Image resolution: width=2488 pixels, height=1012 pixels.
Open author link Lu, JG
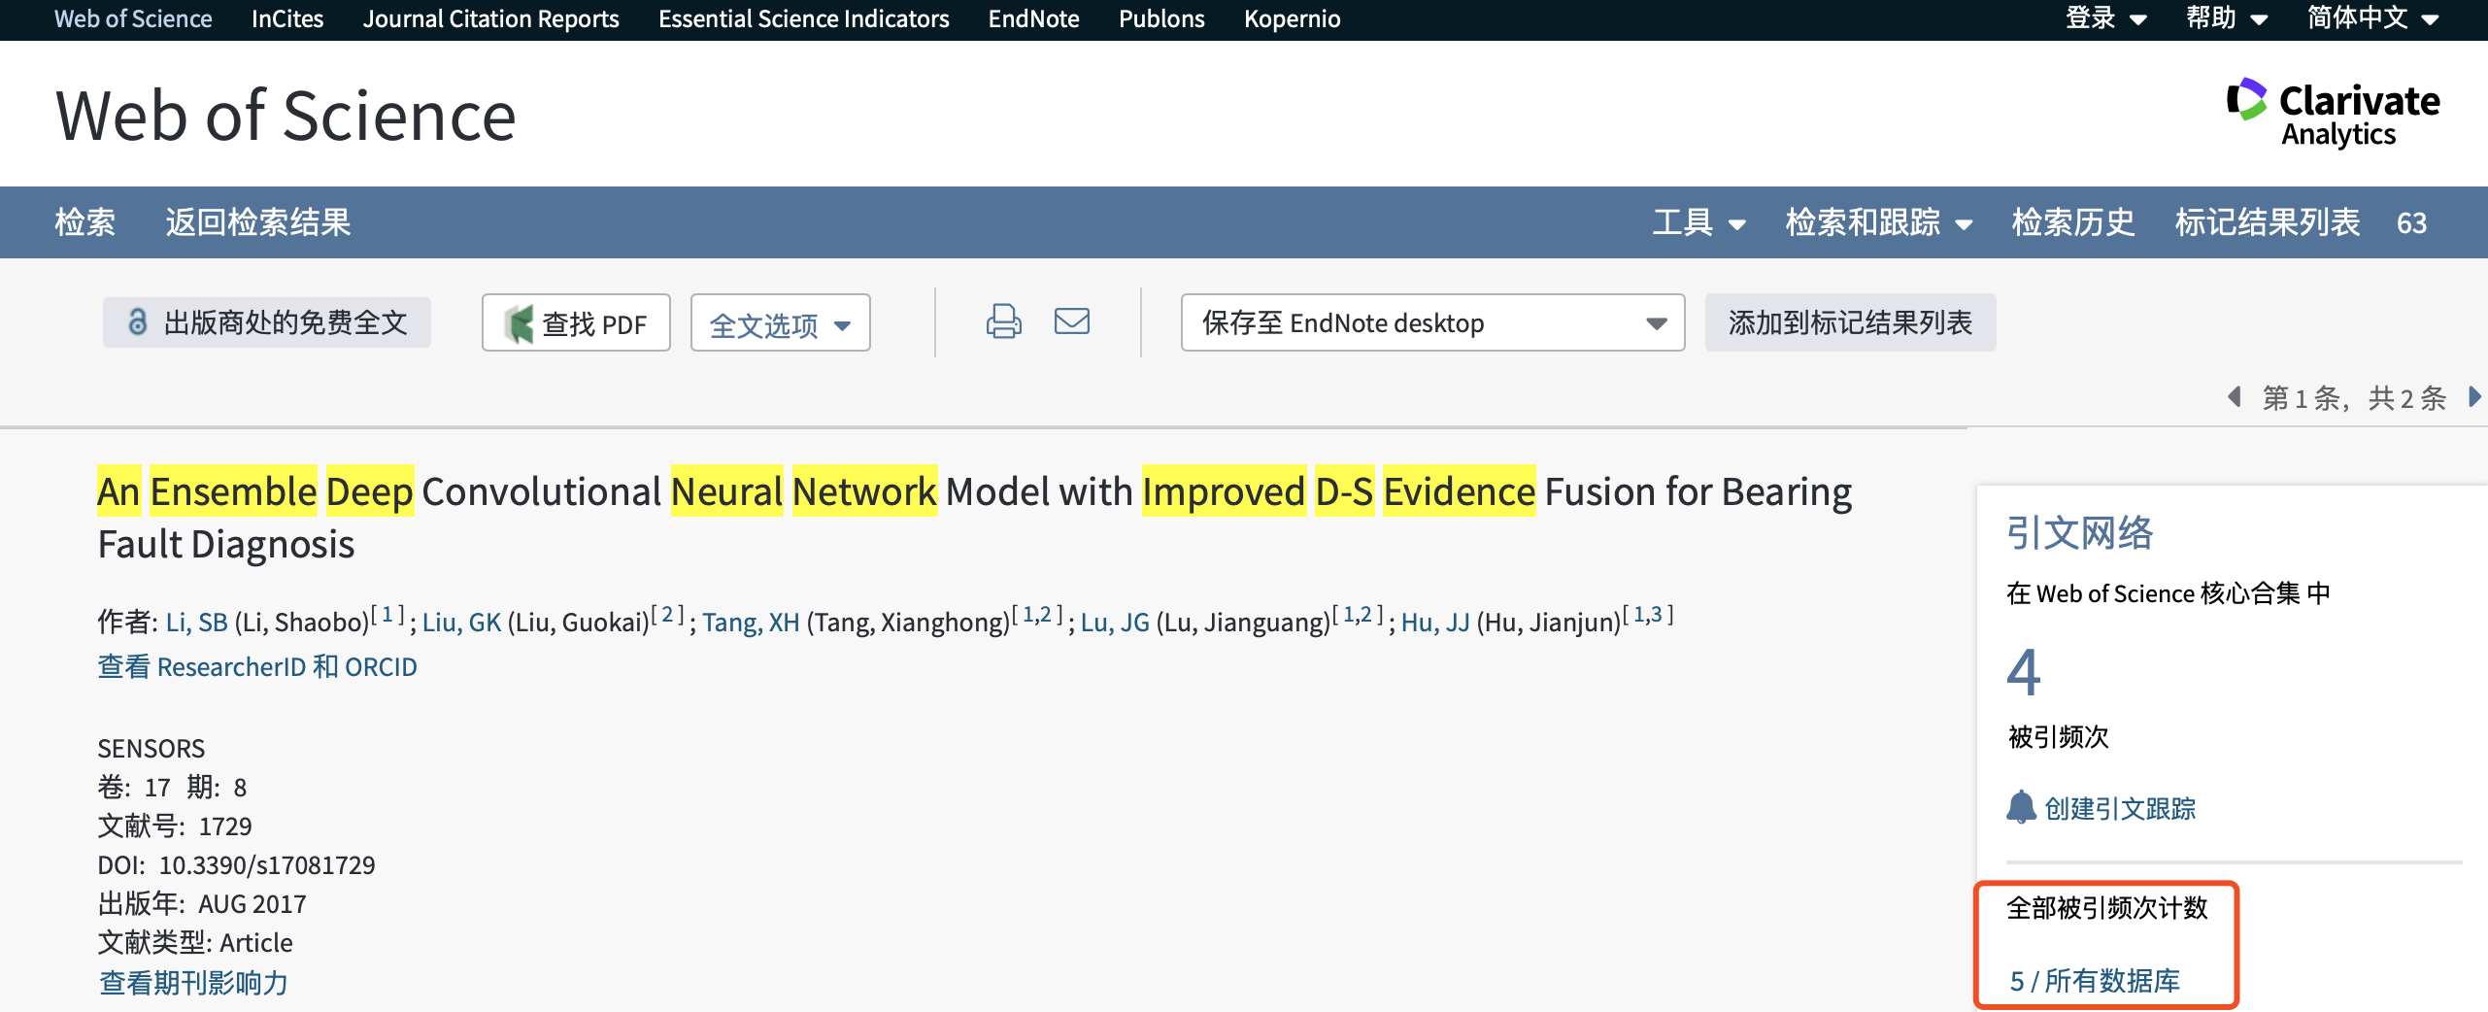[x=1115, y=622]
